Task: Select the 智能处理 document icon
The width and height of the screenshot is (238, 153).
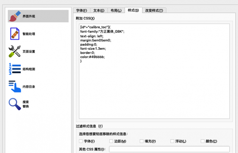Action: 15,34
